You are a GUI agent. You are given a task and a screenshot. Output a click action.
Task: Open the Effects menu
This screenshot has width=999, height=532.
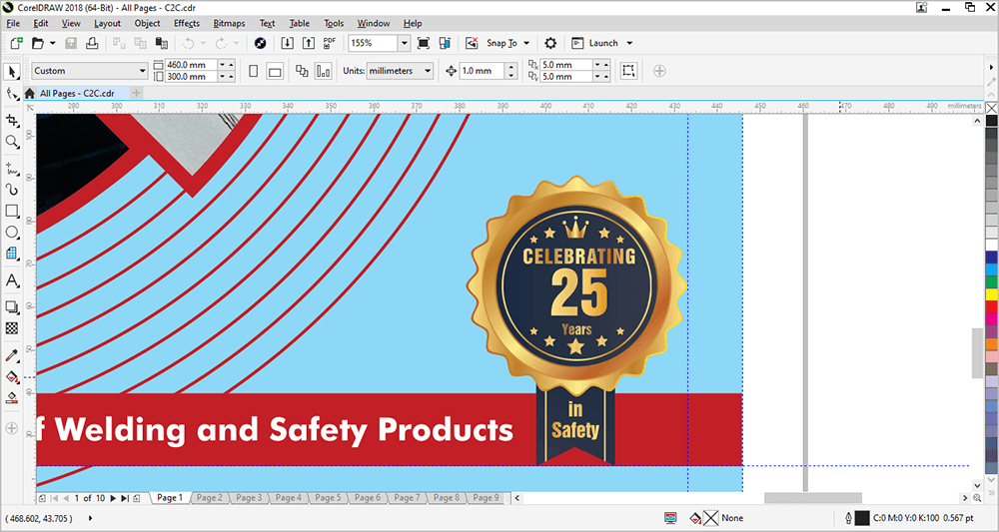click(x=187, y=24)
